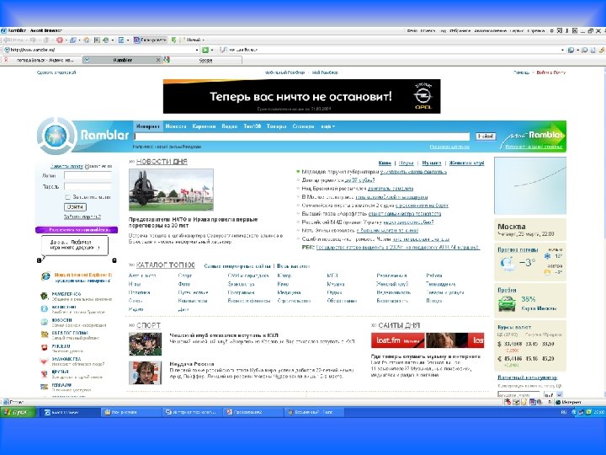The image size is (606, 455).
Task: Click the hockey sport news thumbnail
Action: [x=146, y=345]
